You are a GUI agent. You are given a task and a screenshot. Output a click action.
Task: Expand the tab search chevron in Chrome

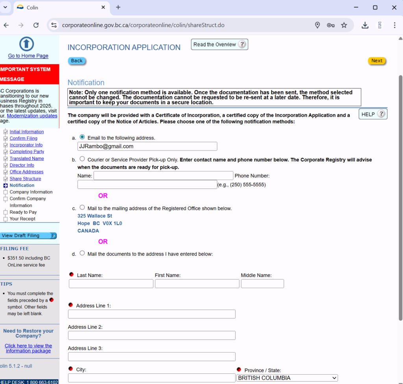[6, 7]
